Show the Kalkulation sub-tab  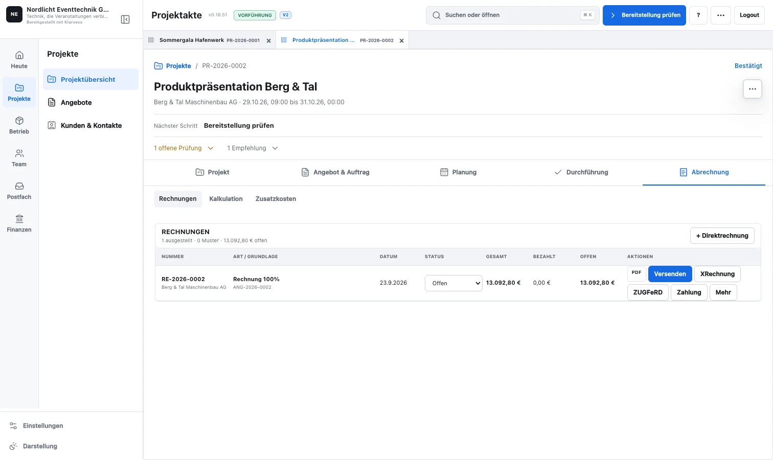[x=226, y=199]
